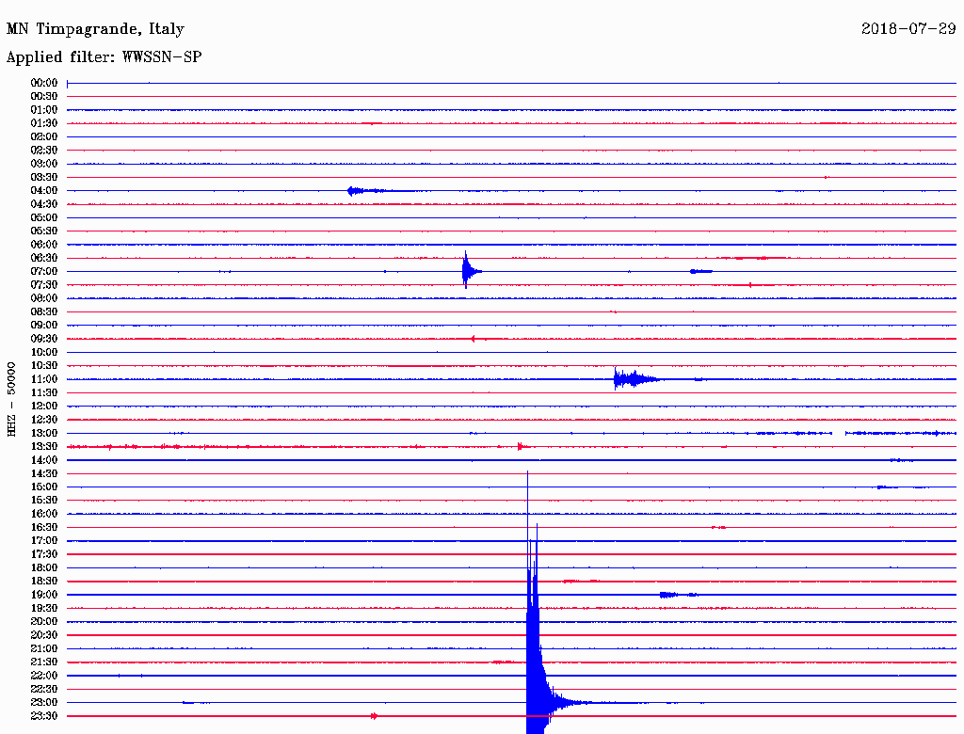Click the vertical 'HHZ - 50000' axis label
This screenshot has height=734, width=964.
11,399
